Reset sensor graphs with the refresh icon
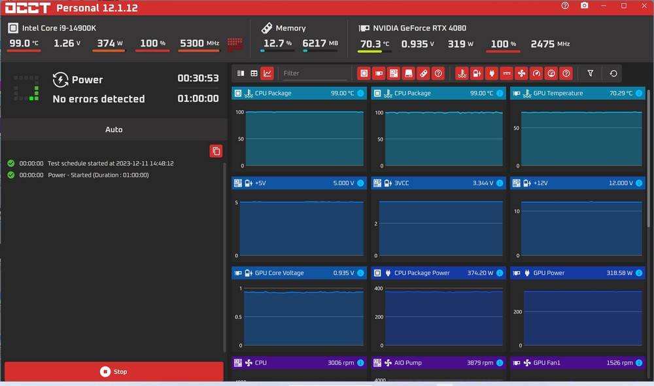 613,73
